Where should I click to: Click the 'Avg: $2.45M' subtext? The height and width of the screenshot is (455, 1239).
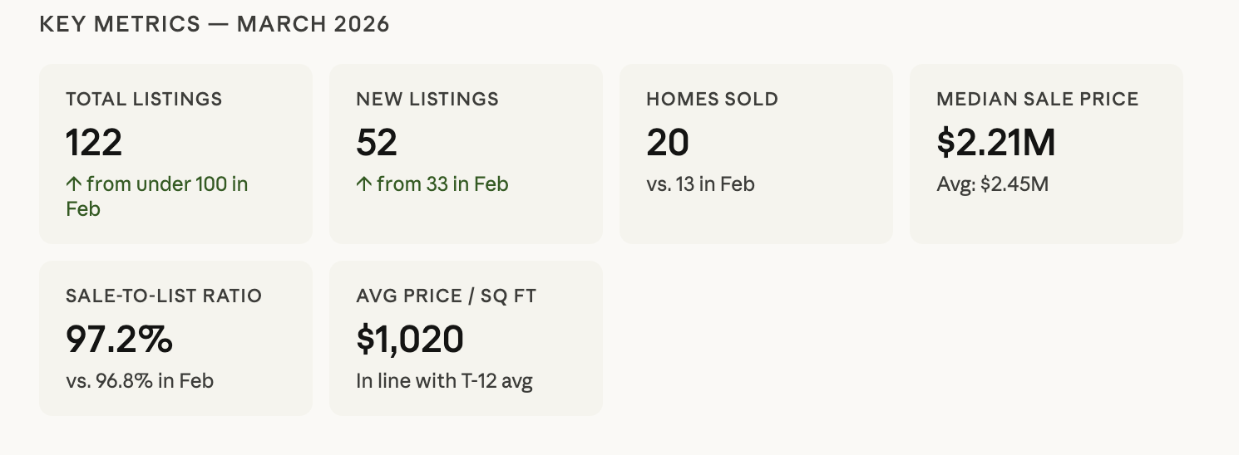pyautogui.click(x=992, y=183)
